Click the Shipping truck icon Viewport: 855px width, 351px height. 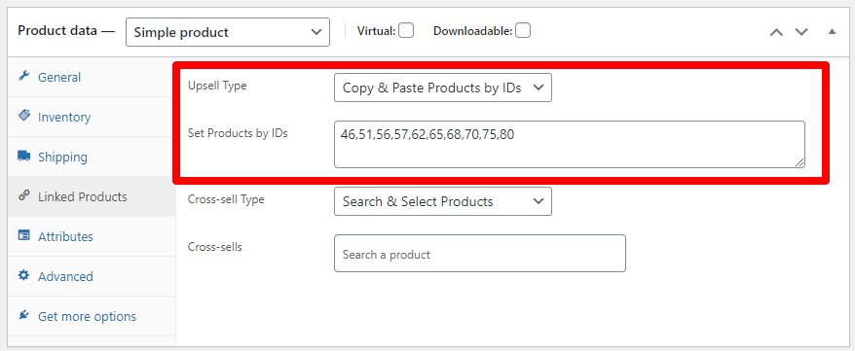tap(24, 157)
